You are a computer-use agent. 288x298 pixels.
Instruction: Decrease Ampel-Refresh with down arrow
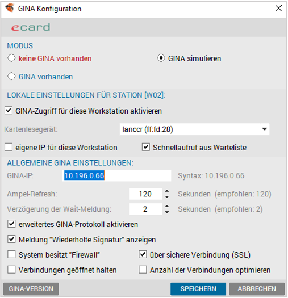(x=167, y=197)
